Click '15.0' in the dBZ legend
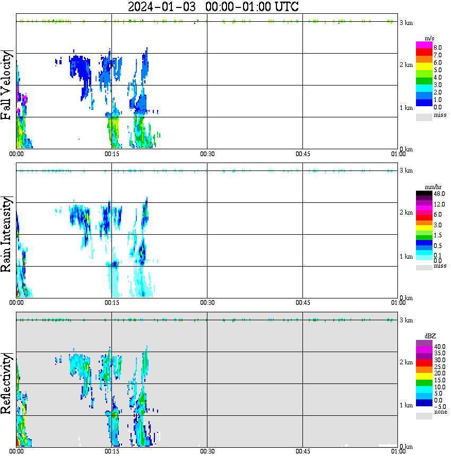The width and height of the screenshot is (451, 461). coord(439,380)
